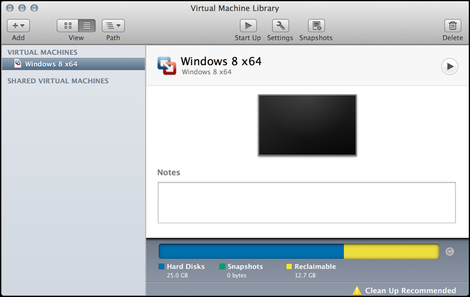470x297 pixels.
Task: Open the Snapshots toolbar icon
Action: [316, 26]
